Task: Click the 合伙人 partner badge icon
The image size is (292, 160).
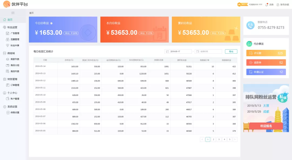Action: 243,4
